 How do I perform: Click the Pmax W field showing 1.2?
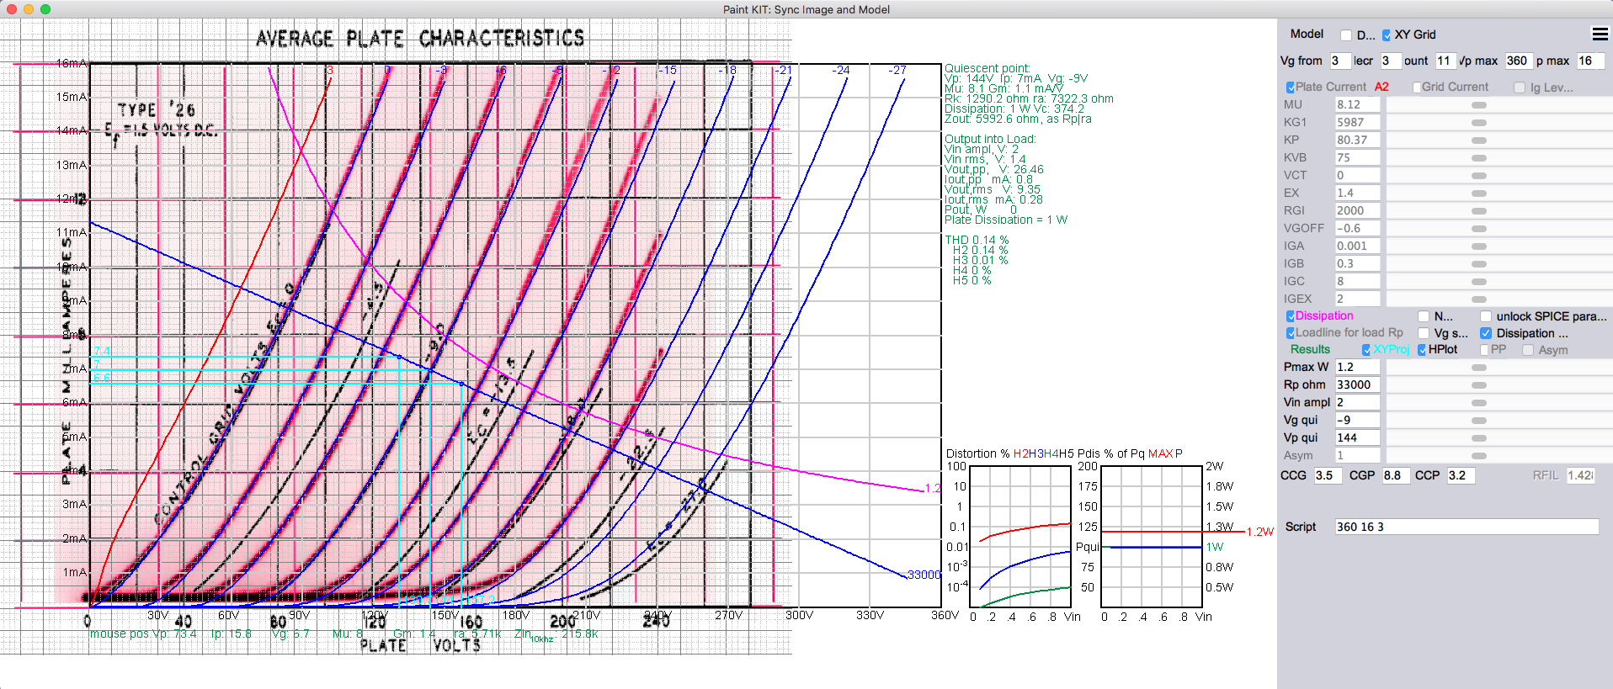[x=1357, y=367]
